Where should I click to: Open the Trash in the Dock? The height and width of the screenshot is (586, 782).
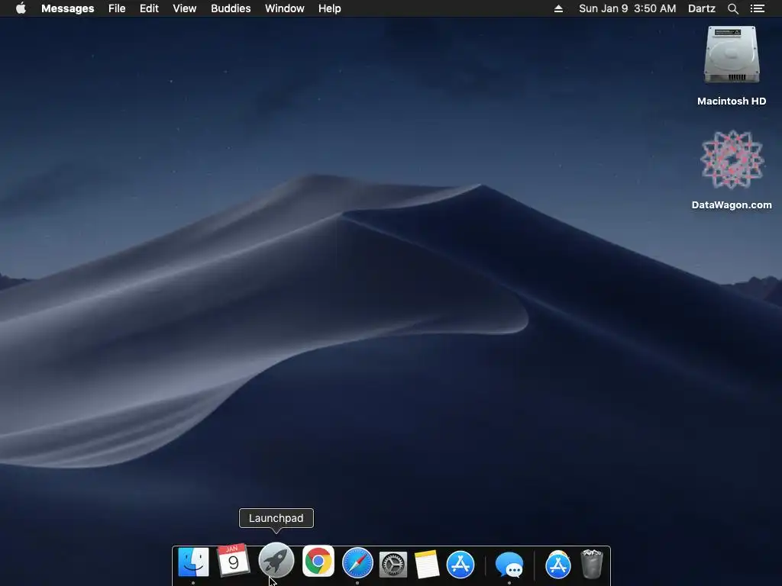[x=592, y=564]
